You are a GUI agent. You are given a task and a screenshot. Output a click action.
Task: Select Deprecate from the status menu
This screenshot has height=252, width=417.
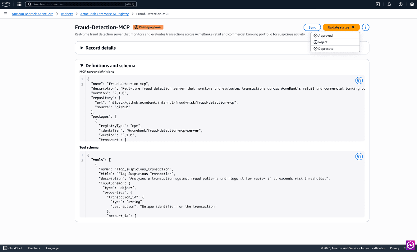(x=326, y=49)
